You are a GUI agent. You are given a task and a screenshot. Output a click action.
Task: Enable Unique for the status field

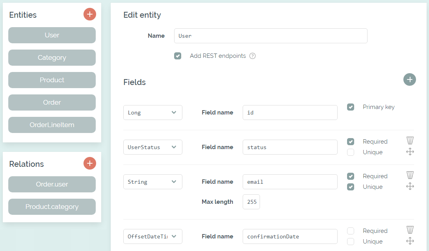(x=351, y=152)
